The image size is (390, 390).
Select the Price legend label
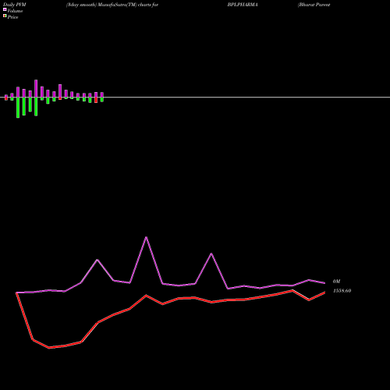pyautogui.click(x=12, y=17)
